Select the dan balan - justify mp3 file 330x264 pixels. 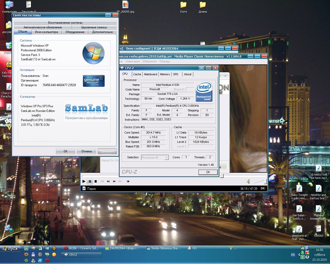(299, 213)
